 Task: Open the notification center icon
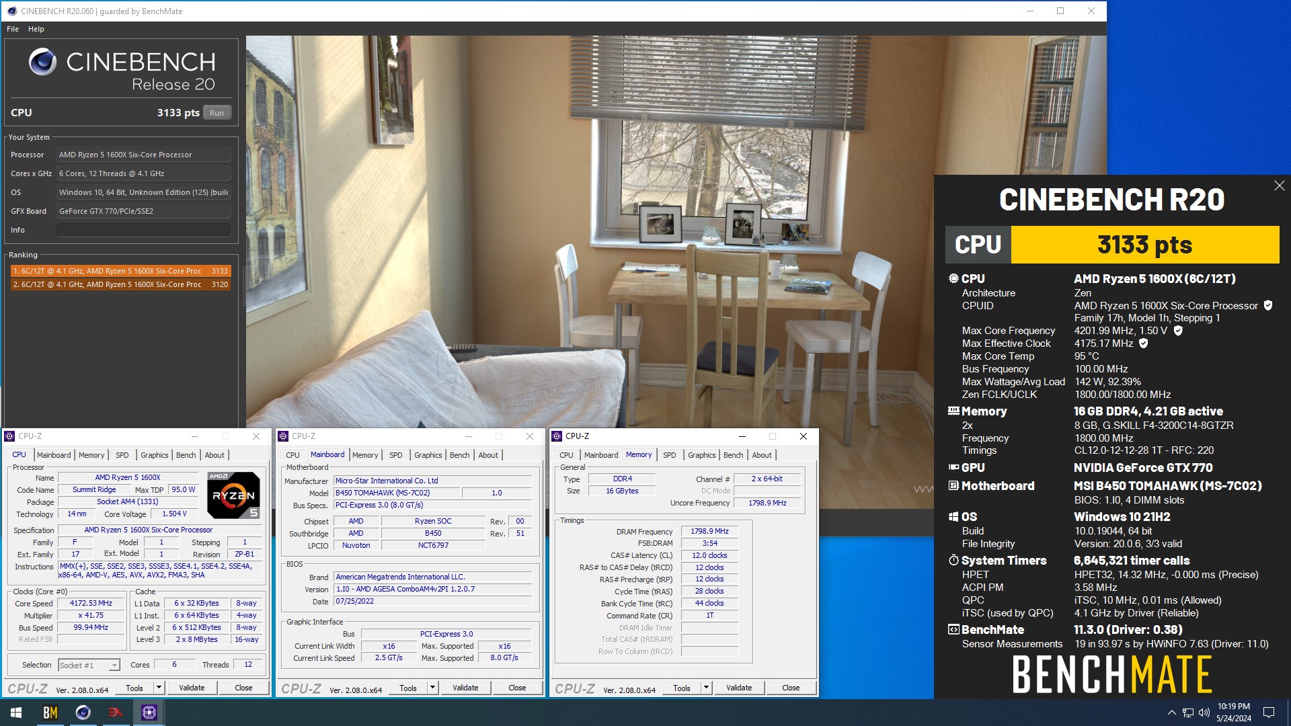point(1269,713)
